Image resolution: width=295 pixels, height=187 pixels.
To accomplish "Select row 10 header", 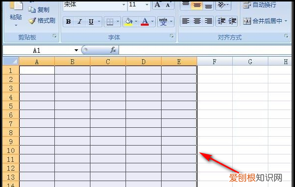I will tap(11, 150).
